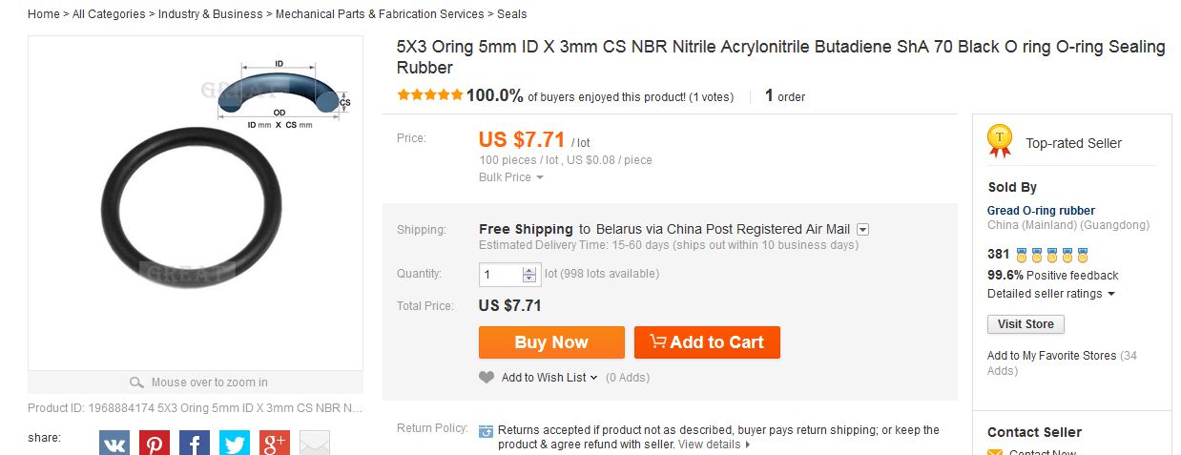Image resolution: width=1181 pixels, height=455 pixels.
Task: Expand Detailed seller ratings
Action: [x=1050, y=294]
